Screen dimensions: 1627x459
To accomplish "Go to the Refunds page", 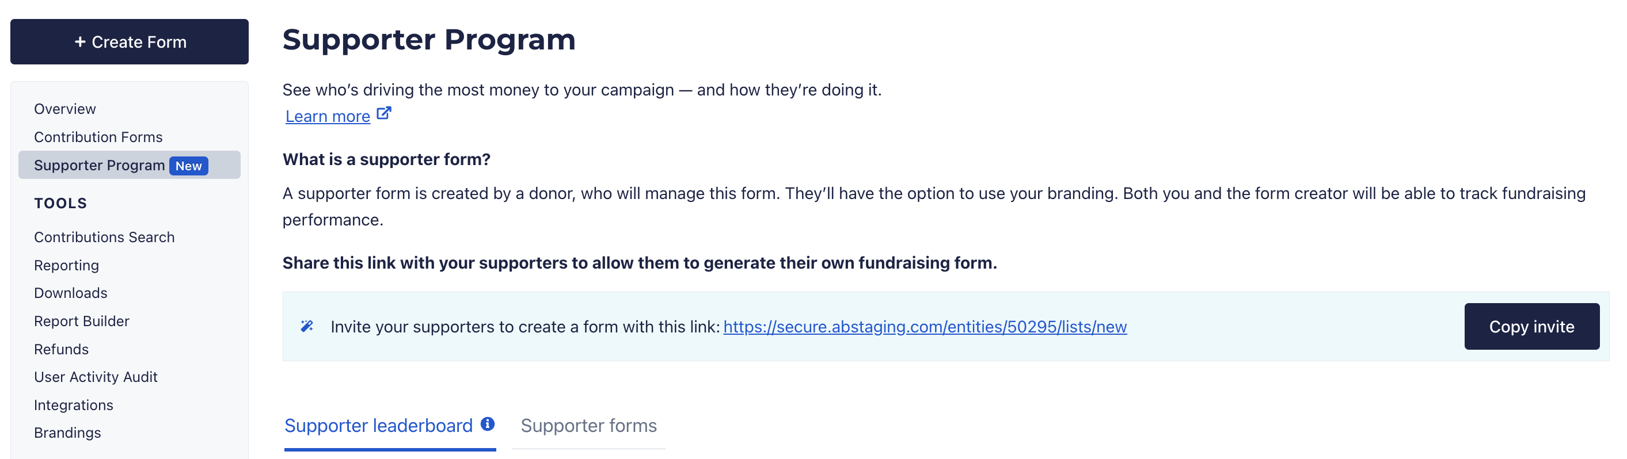I will 61,349.
